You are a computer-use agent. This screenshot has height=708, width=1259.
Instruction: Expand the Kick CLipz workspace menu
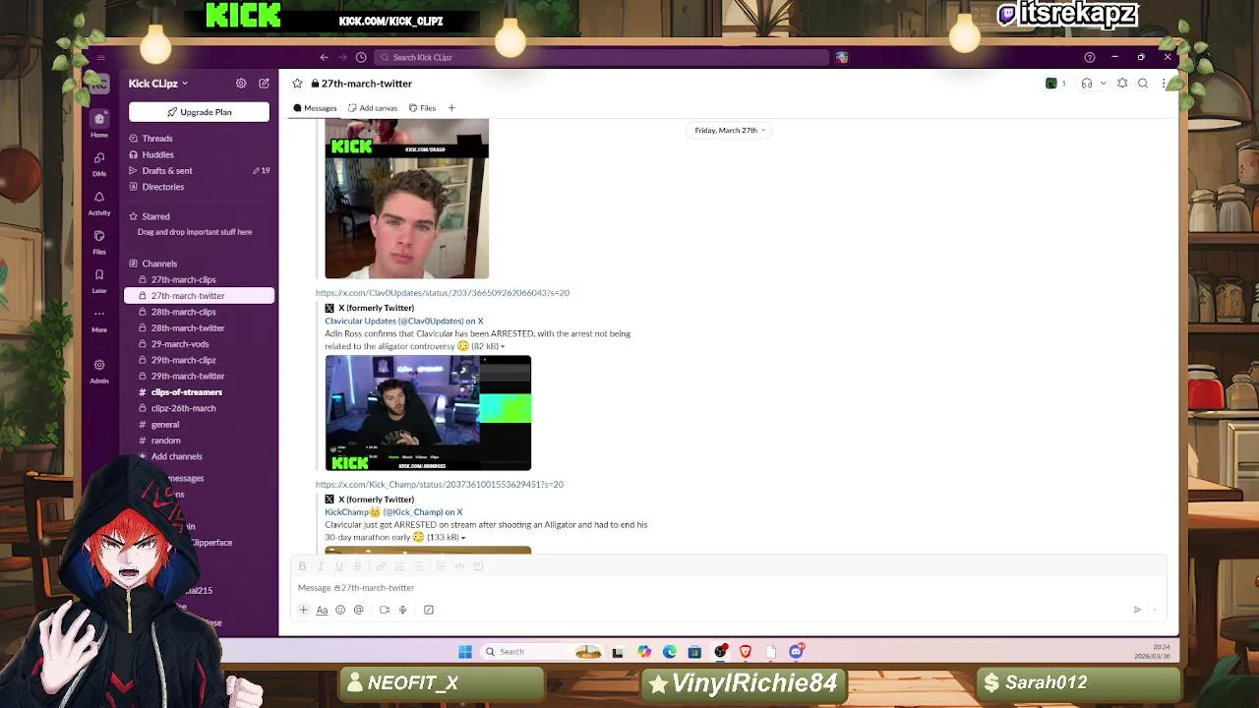158,84
